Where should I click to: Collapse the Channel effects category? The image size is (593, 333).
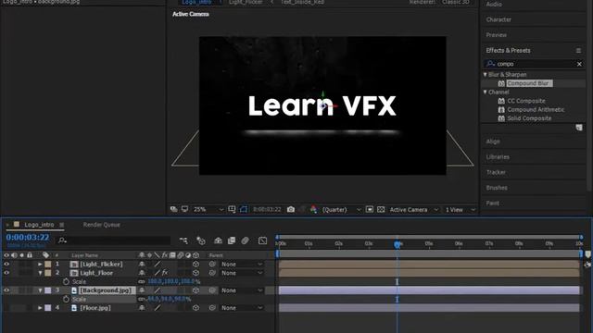tap(486, 92)
